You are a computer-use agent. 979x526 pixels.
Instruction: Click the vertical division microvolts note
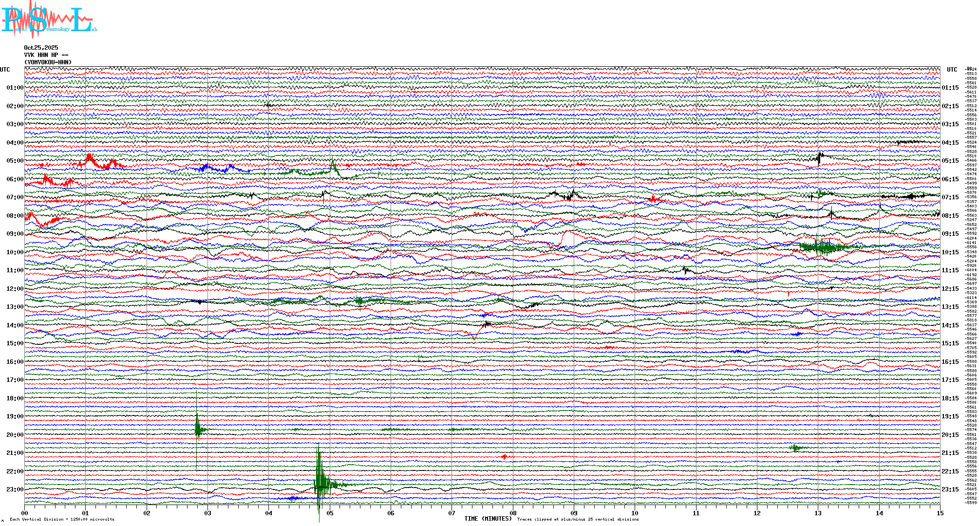pyautogui.click(x=62, y=519)
